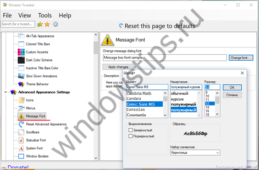Click the Custom Accents colorful icon
Image resolution: width=259 pixels, height=170 pixels.
[x=21, y=52]
